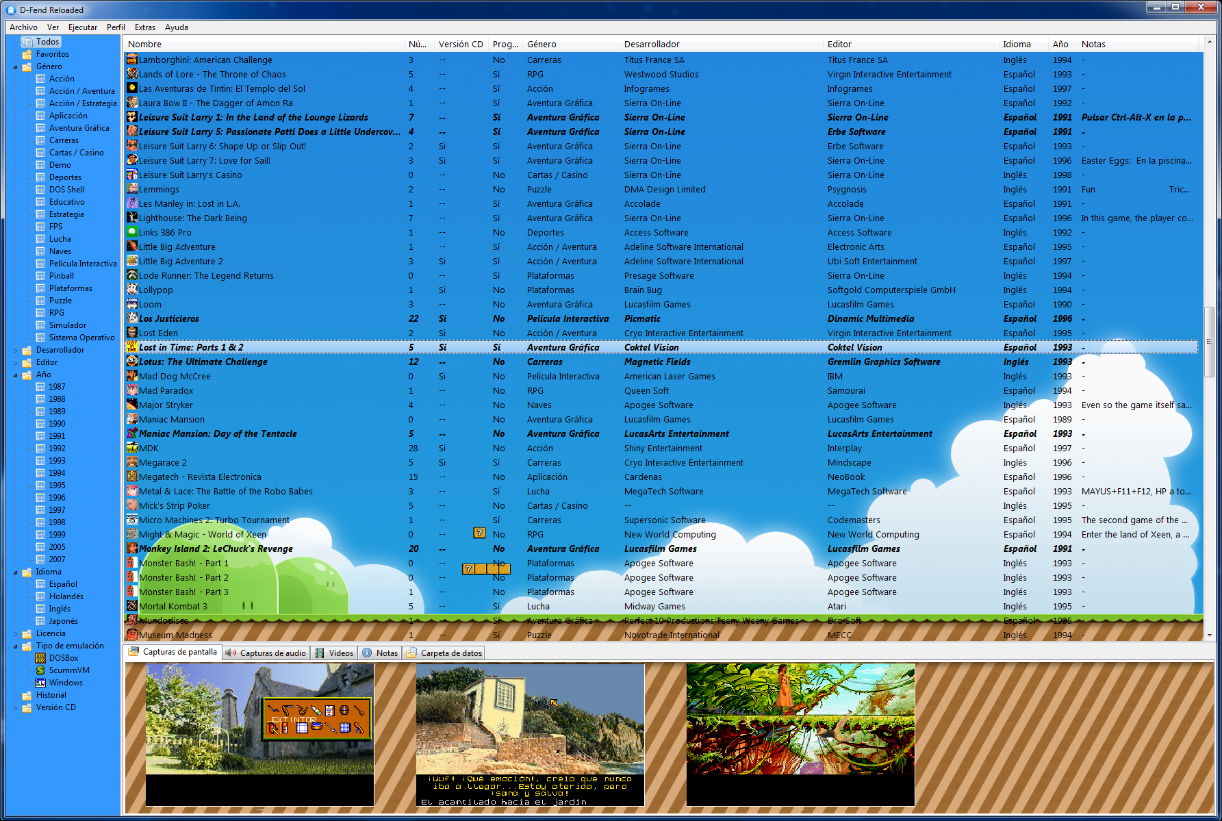Open the lighthouse screenshot thumbnail
Viewport: 1222px width, 821px height.
tap(259, 734)
